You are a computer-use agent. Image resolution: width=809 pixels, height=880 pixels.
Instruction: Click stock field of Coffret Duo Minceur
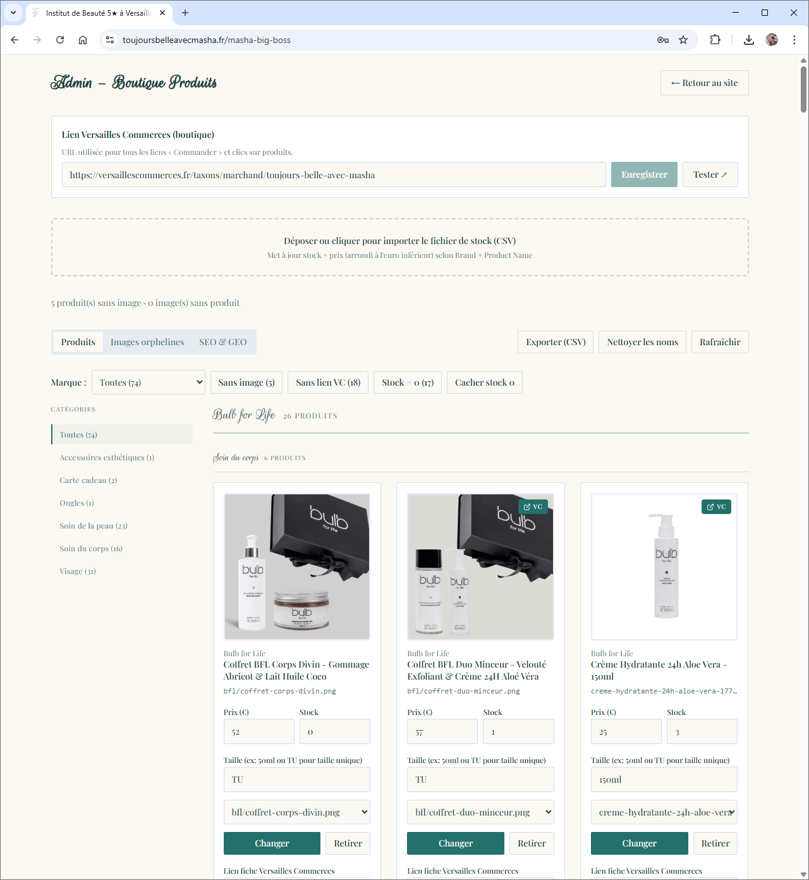point(518,731)
